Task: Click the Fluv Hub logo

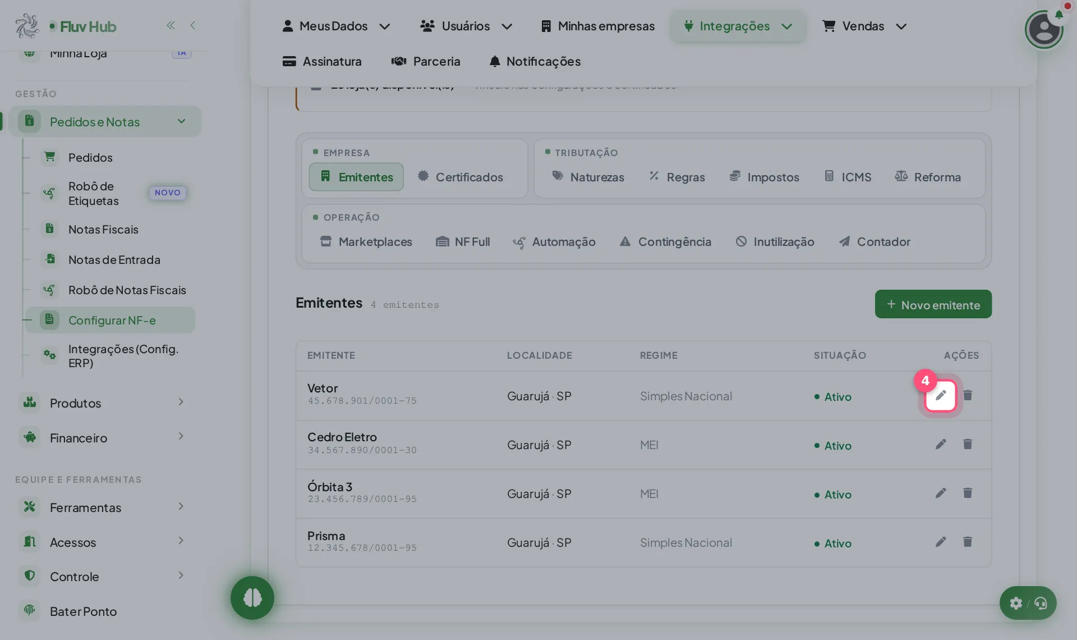Action: point(66,26)
